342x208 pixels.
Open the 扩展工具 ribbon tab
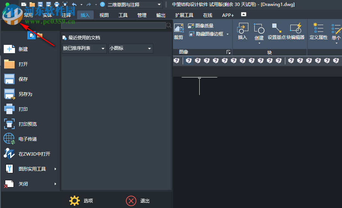184,15
